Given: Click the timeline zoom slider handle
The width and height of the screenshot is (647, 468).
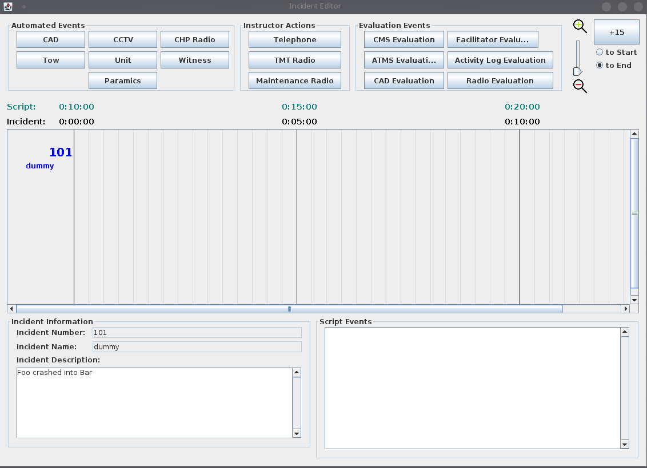Looking at the screenshot, I should point(578,72).
